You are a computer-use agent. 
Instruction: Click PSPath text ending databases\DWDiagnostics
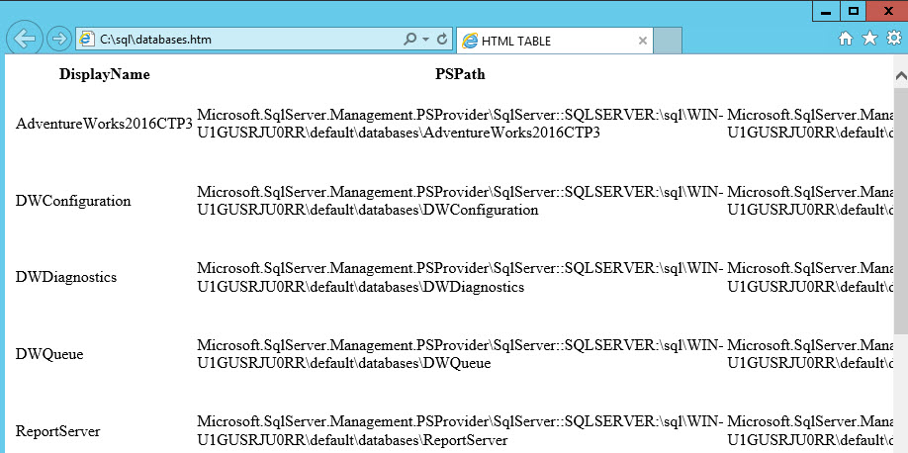pyautogui.click(x=460, y=278)
